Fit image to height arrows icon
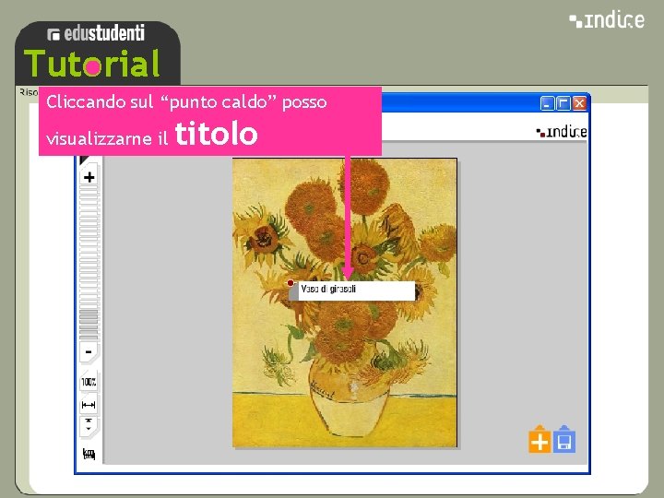664x498 pixels. 89,426
